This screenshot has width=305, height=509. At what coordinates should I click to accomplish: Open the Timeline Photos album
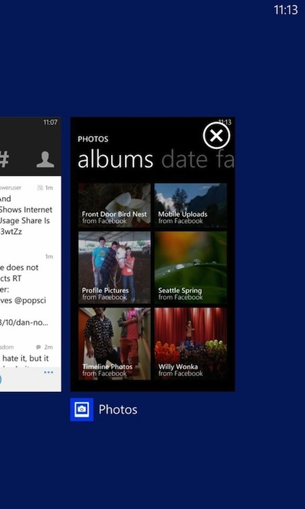pyautogui.click(x=115, y=344)
